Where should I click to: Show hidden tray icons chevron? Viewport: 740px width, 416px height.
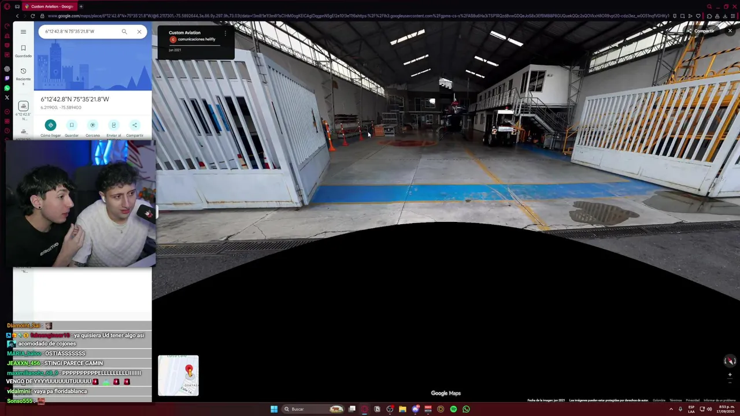point(671,409)
